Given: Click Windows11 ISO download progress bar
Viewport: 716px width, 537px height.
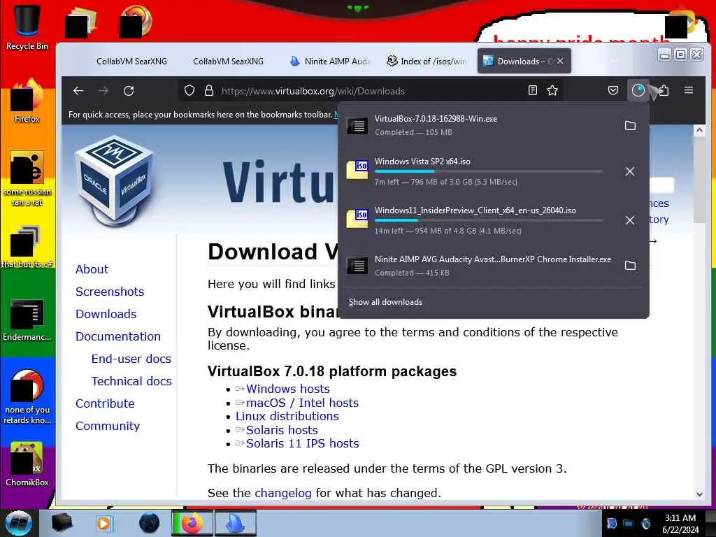Looking at the screenshot, I should [489, 220].
